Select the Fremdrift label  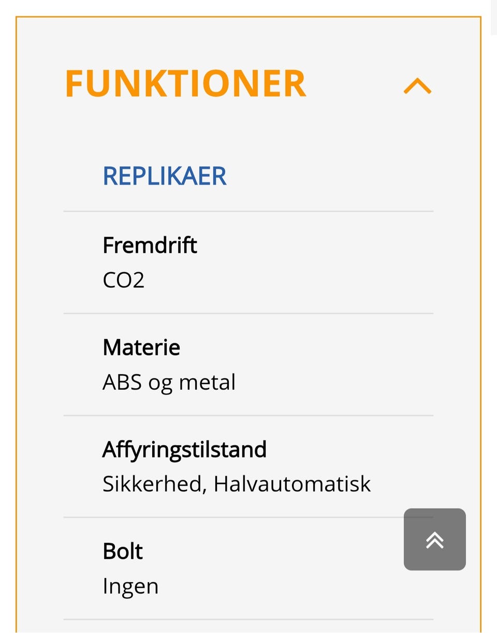pyautogui.click(x=150, y=245)
